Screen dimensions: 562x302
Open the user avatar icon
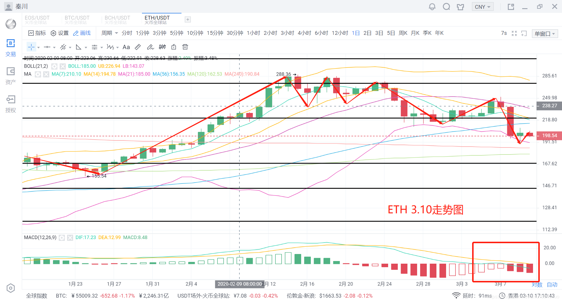coord(8,7)
